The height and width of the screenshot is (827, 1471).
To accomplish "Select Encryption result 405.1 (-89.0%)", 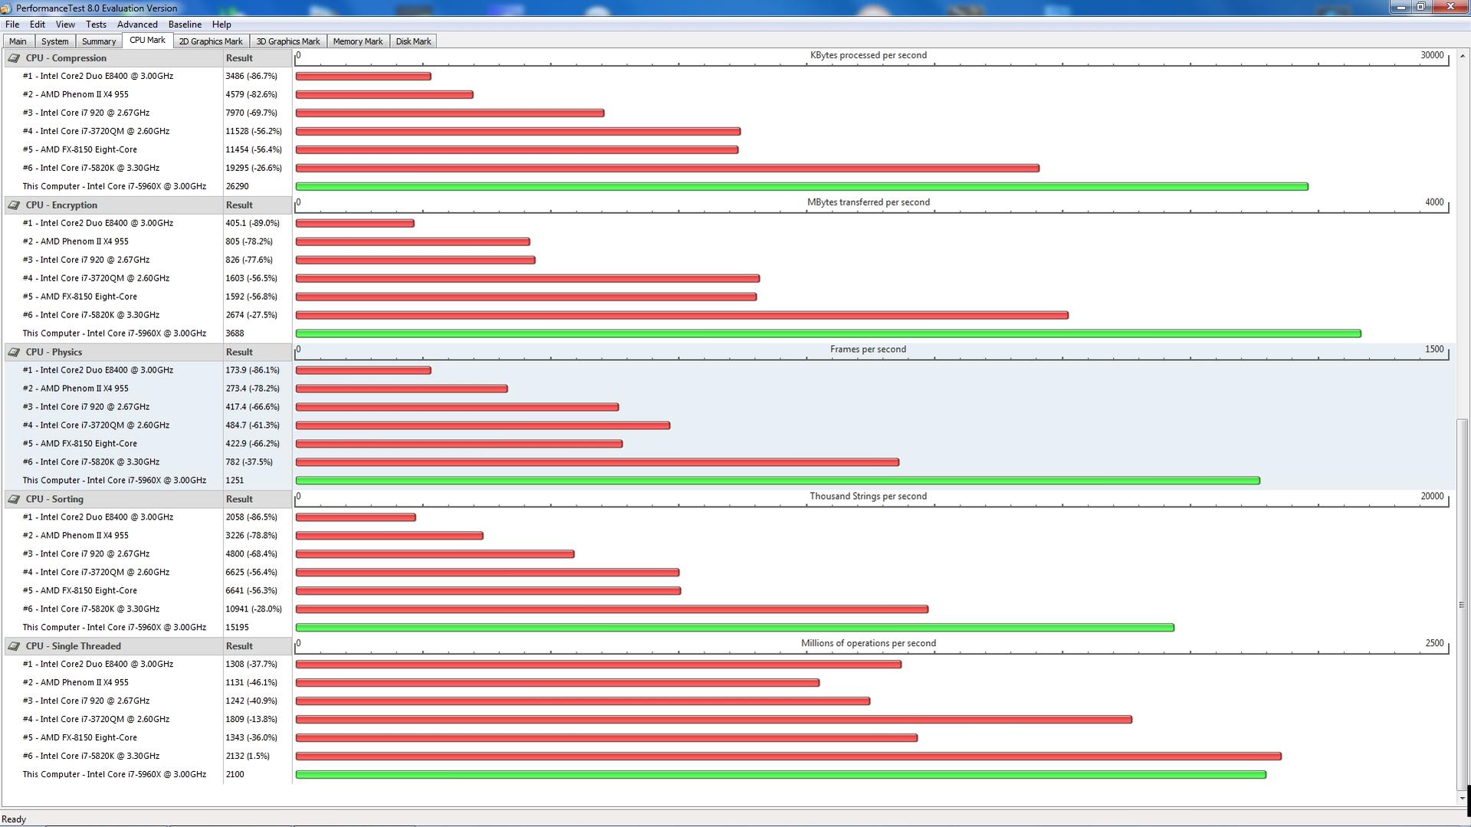I will [x=252, y=223].
